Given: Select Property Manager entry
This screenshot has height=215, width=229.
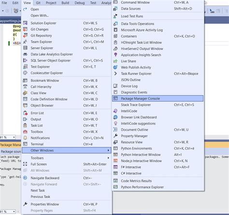Looking at the screenshot, I should coord(157,136).
